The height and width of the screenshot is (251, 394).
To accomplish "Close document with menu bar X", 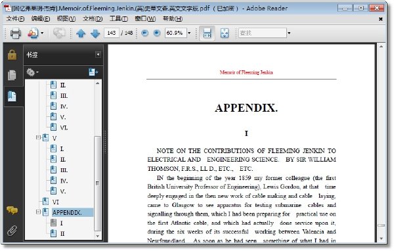I will click(x=381, y=19).
